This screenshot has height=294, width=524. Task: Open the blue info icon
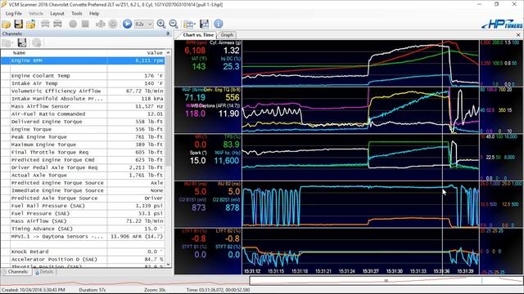point(219,24)
